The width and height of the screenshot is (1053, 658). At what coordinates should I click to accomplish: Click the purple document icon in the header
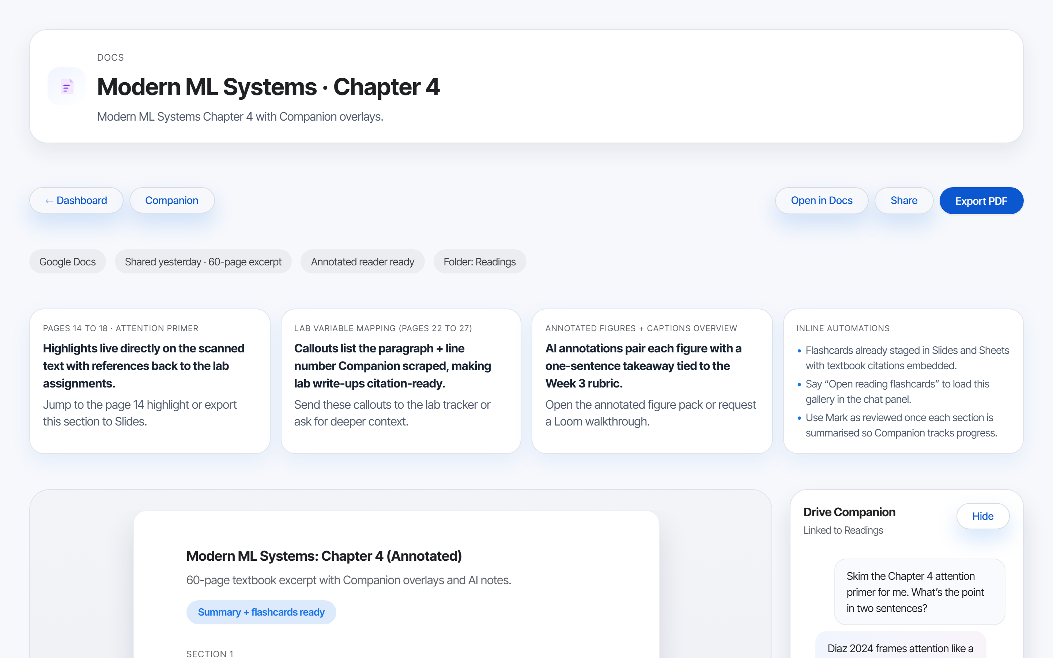tap(67, 86)
